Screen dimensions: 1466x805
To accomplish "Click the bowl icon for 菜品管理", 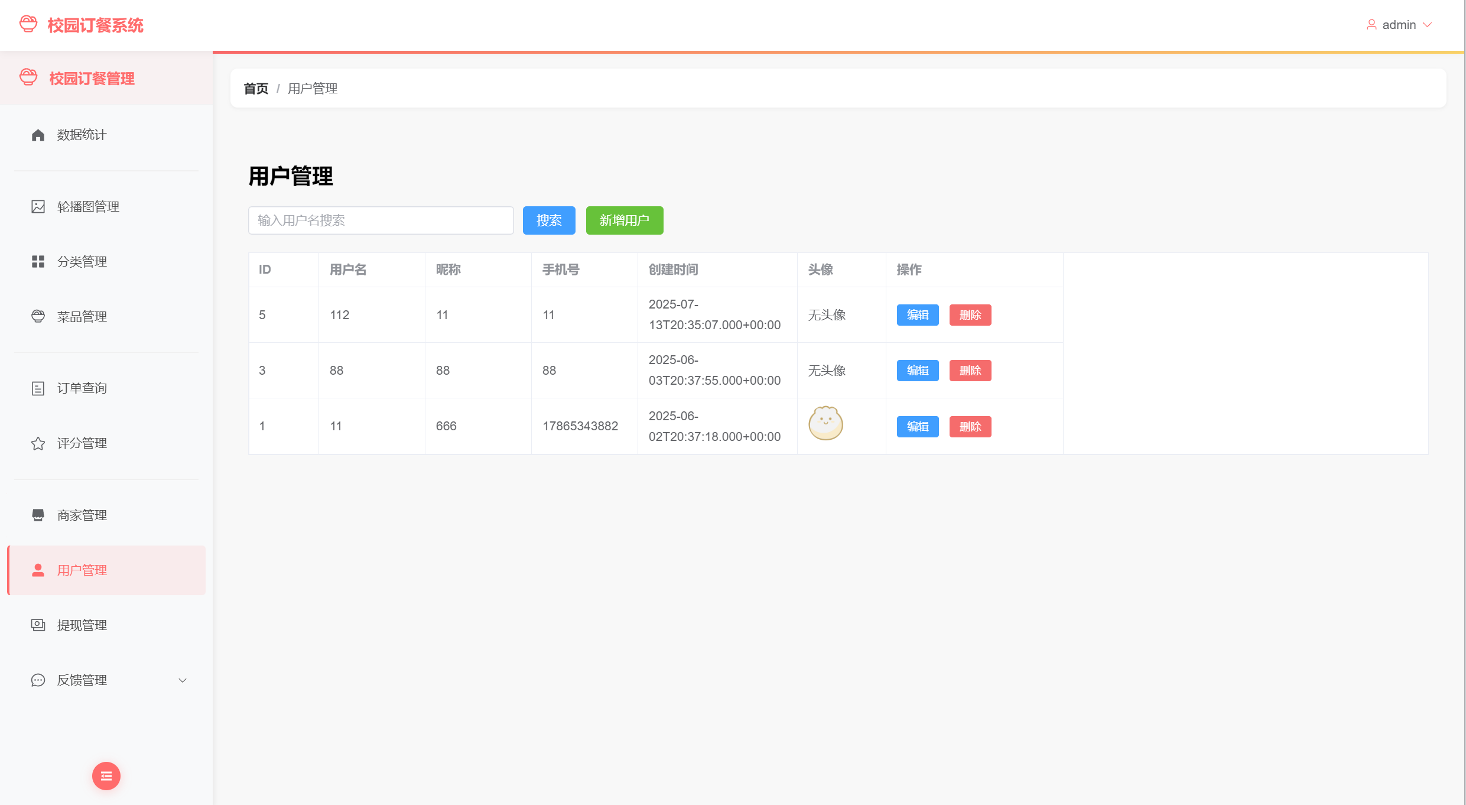I will point(38,317).
